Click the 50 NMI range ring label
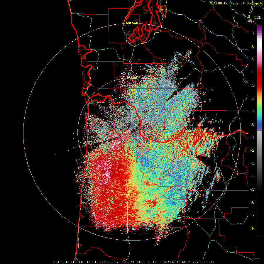Image resolution: width=264 pixels, height=264 pixels. click(132, 77)
